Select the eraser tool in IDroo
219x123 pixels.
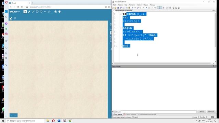click(x=55, y=12)
